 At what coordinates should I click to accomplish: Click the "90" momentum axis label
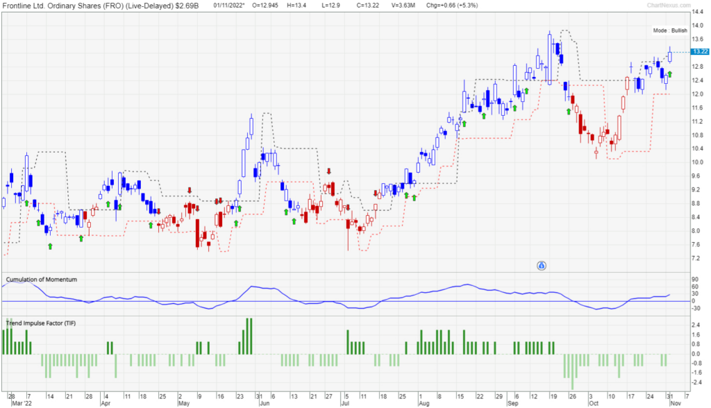pos(695,280)
